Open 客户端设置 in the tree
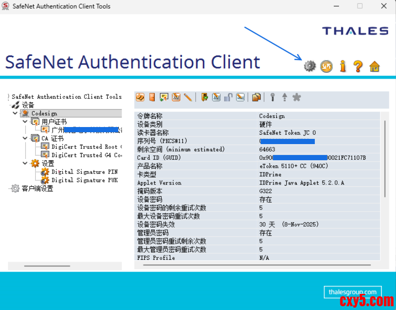The height and width of the screenshot is (310, 396). (x=37, y=189)
